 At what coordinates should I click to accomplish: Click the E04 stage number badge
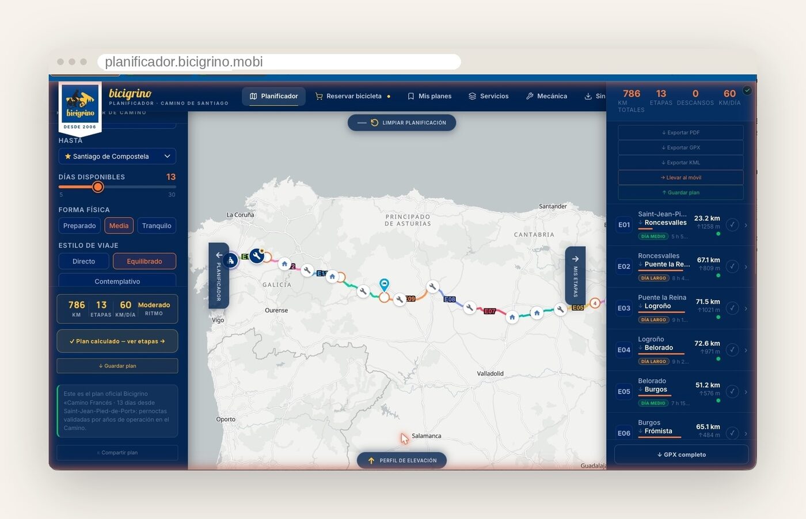[624, 350]
